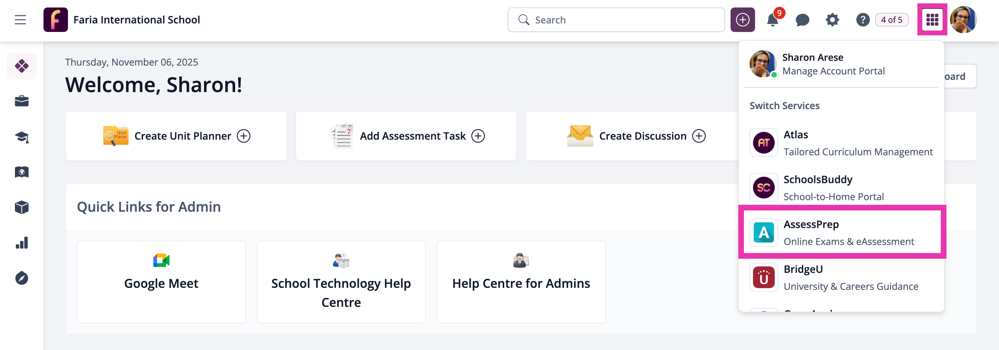Open the cube sidebar icon
This screenshot has height=350, width=999.
[22, 207]
